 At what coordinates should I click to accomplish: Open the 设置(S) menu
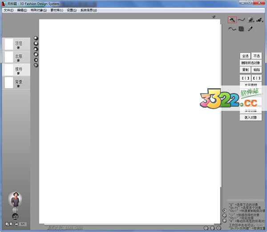pos(72,10)
